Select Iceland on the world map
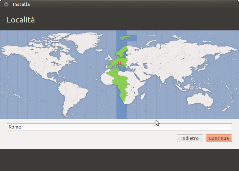The image size is (239, 171). [x=99, y=50]
